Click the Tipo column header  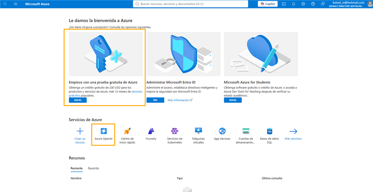click(x=180, y=178)
